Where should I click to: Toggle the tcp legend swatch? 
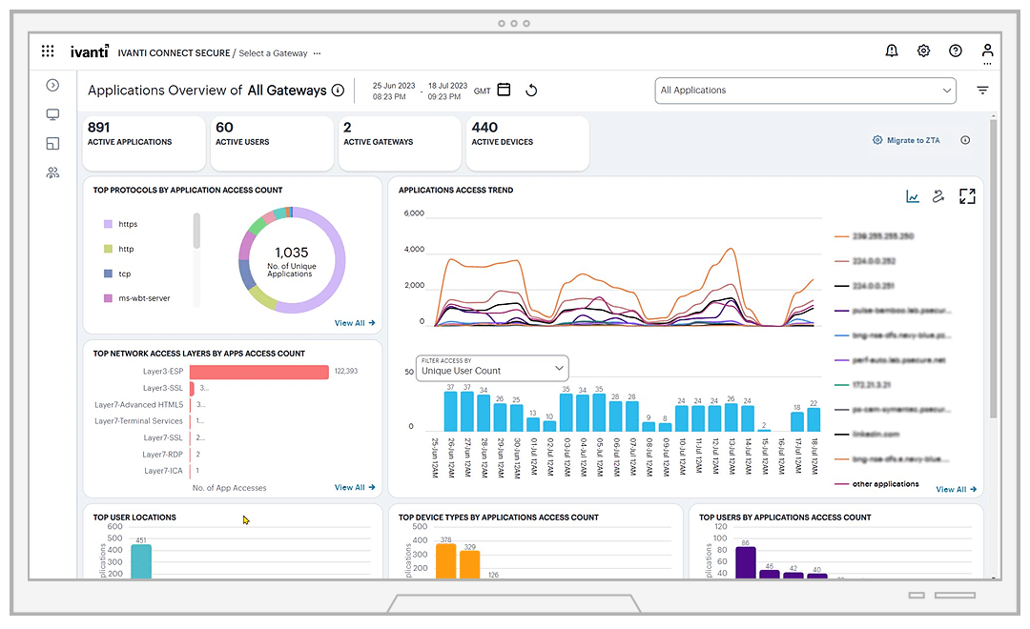point(109,274)
